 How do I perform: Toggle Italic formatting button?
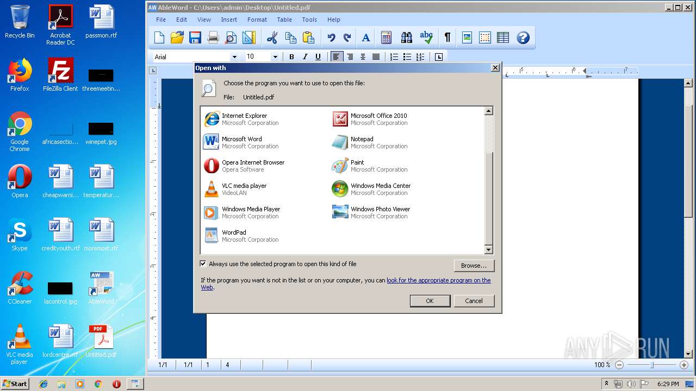point(305,56)
